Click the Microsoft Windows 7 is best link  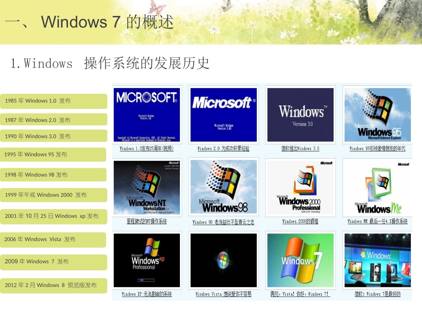tap(377, 294)
